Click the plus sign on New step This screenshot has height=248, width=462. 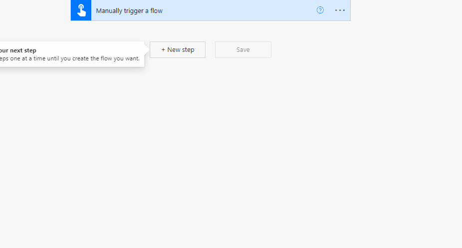163,50
